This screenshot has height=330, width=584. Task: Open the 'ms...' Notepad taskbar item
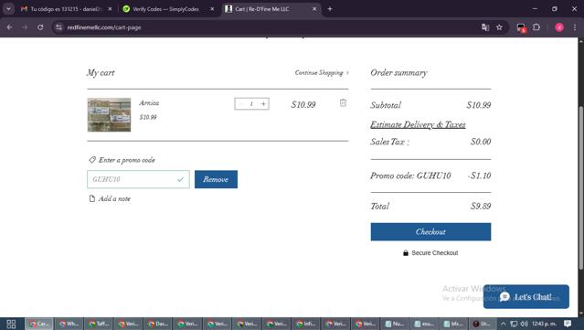tap(425, 324)
